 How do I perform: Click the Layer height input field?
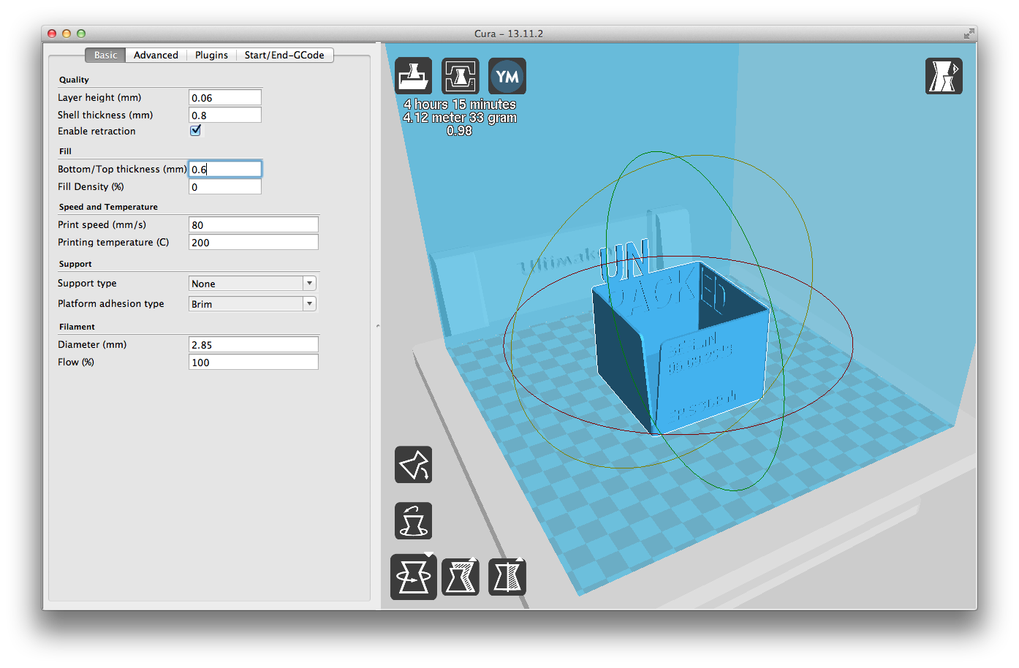coord(224,98)
